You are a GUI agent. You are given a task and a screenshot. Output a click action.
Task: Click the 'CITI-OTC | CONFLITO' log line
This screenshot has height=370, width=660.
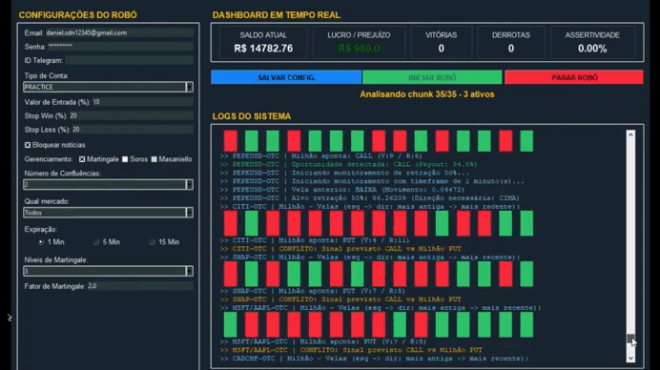click(x=340, y=249)
